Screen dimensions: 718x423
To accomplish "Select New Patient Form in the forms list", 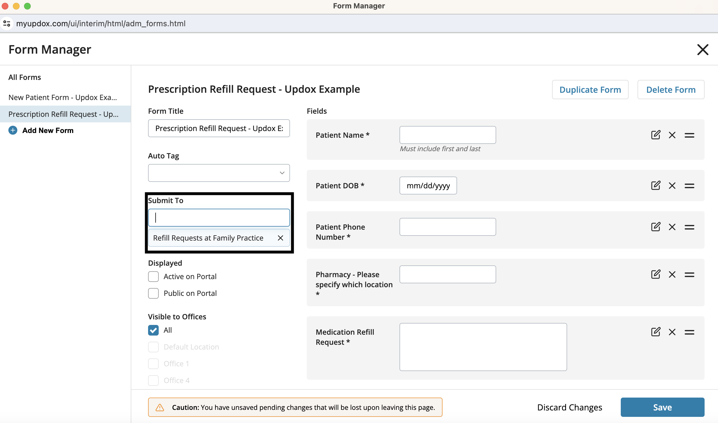I will [63, 98].
